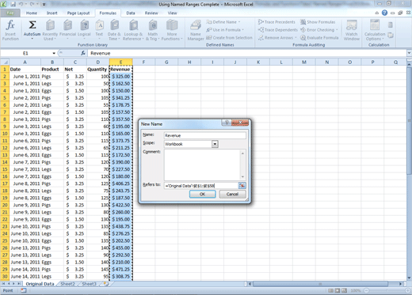This screenshot has height=295, width=412.
Task: Open the Name Manager
Action: (196, 30)
